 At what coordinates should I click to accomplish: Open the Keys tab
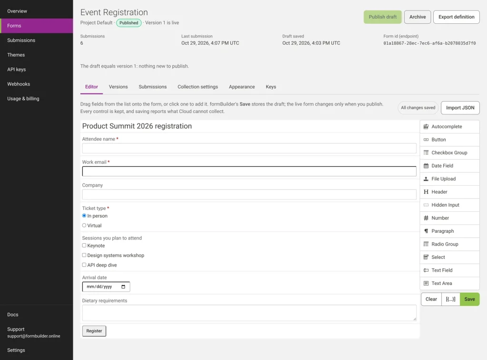(271, 87)
